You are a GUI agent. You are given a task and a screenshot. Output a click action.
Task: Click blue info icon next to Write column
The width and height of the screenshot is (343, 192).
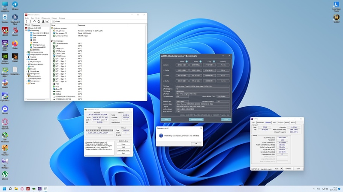click(x=200, y=61)
